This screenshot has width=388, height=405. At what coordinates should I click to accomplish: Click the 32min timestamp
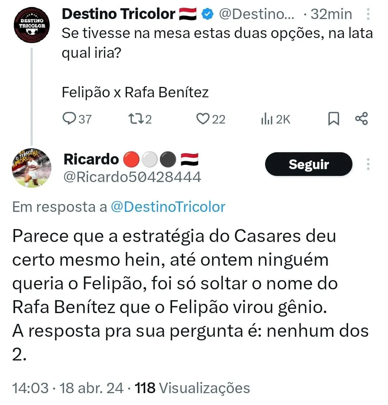click(x=331, y=14)
